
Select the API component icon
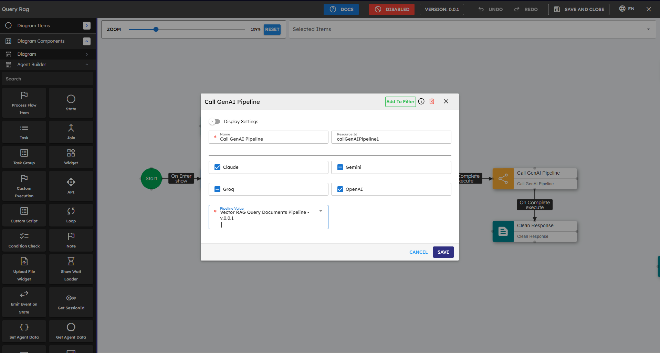71,182
